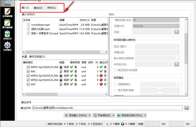Click the 标签 input field

(x=153, y=32)
